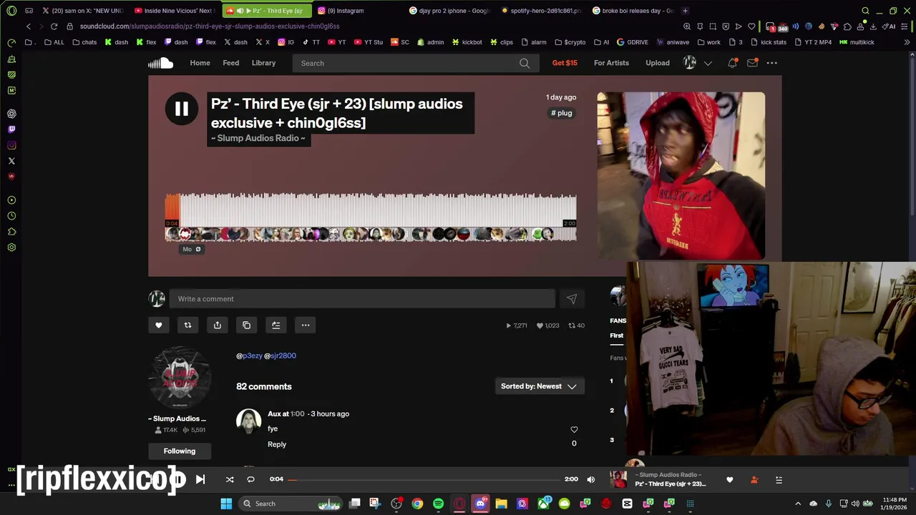Toggle the Following button

pyautogui.click(x=180, y=451)
